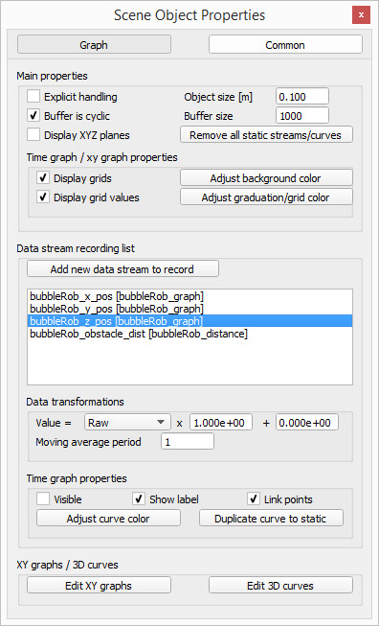Click Remove all static streams/curves
The width and height of the screenshot is (379, 626).
click(x=266, y=135)
